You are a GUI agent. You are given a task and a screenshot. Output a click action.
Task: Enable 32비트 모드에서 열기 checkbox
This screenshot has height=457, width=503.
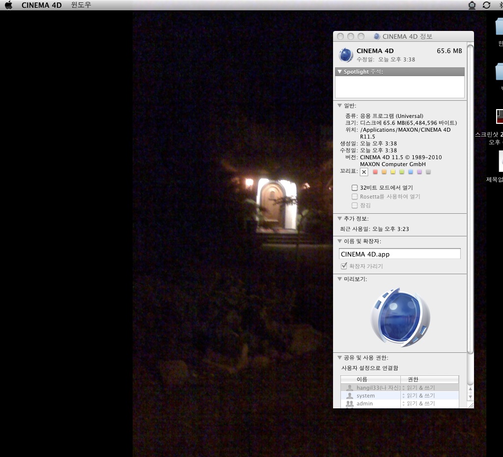(355, 187)
